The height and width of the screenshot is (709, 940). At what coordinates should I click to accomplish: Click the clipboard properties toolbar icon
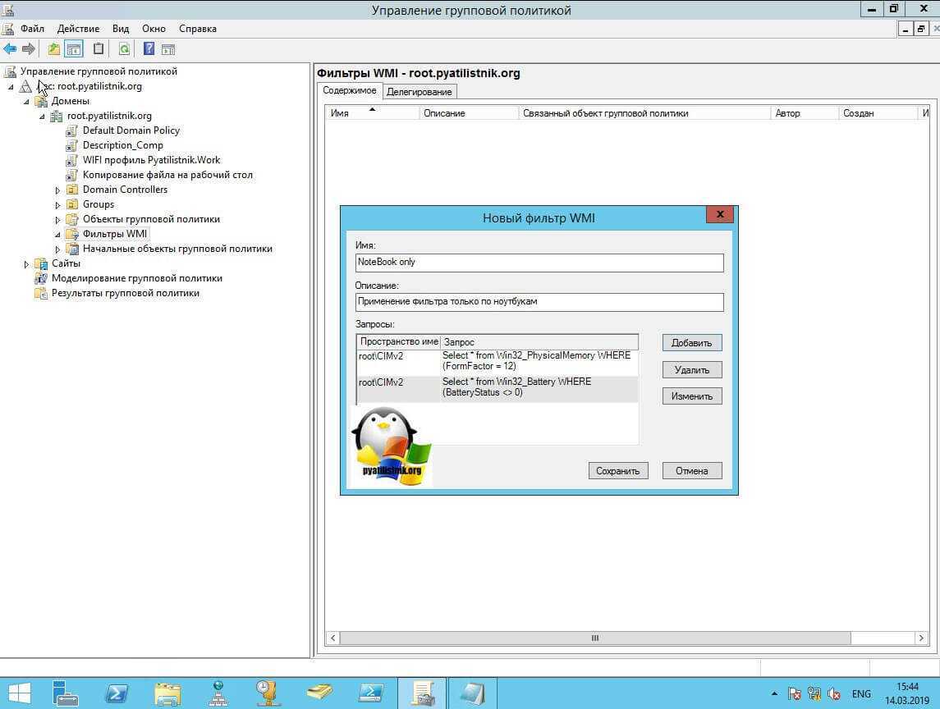click(99, 49)
